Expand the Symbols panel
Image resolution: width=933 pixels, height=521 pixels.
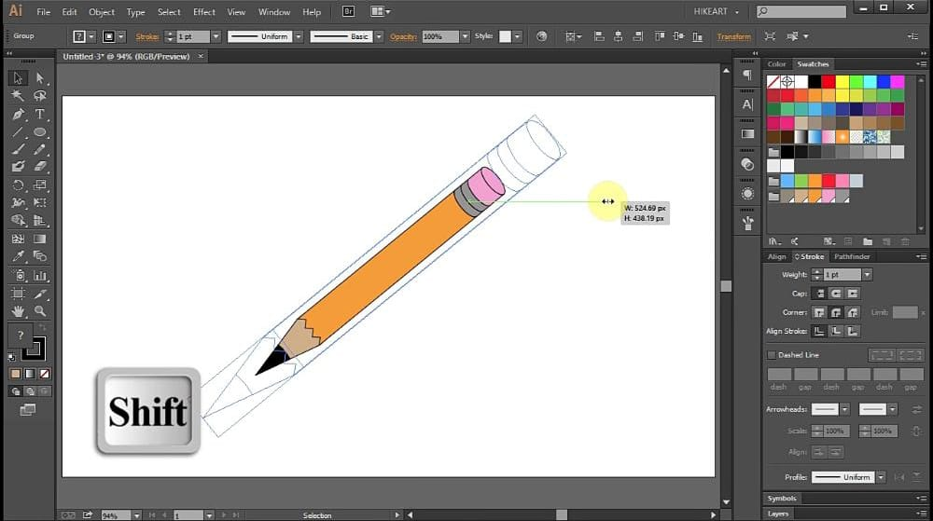782,499
